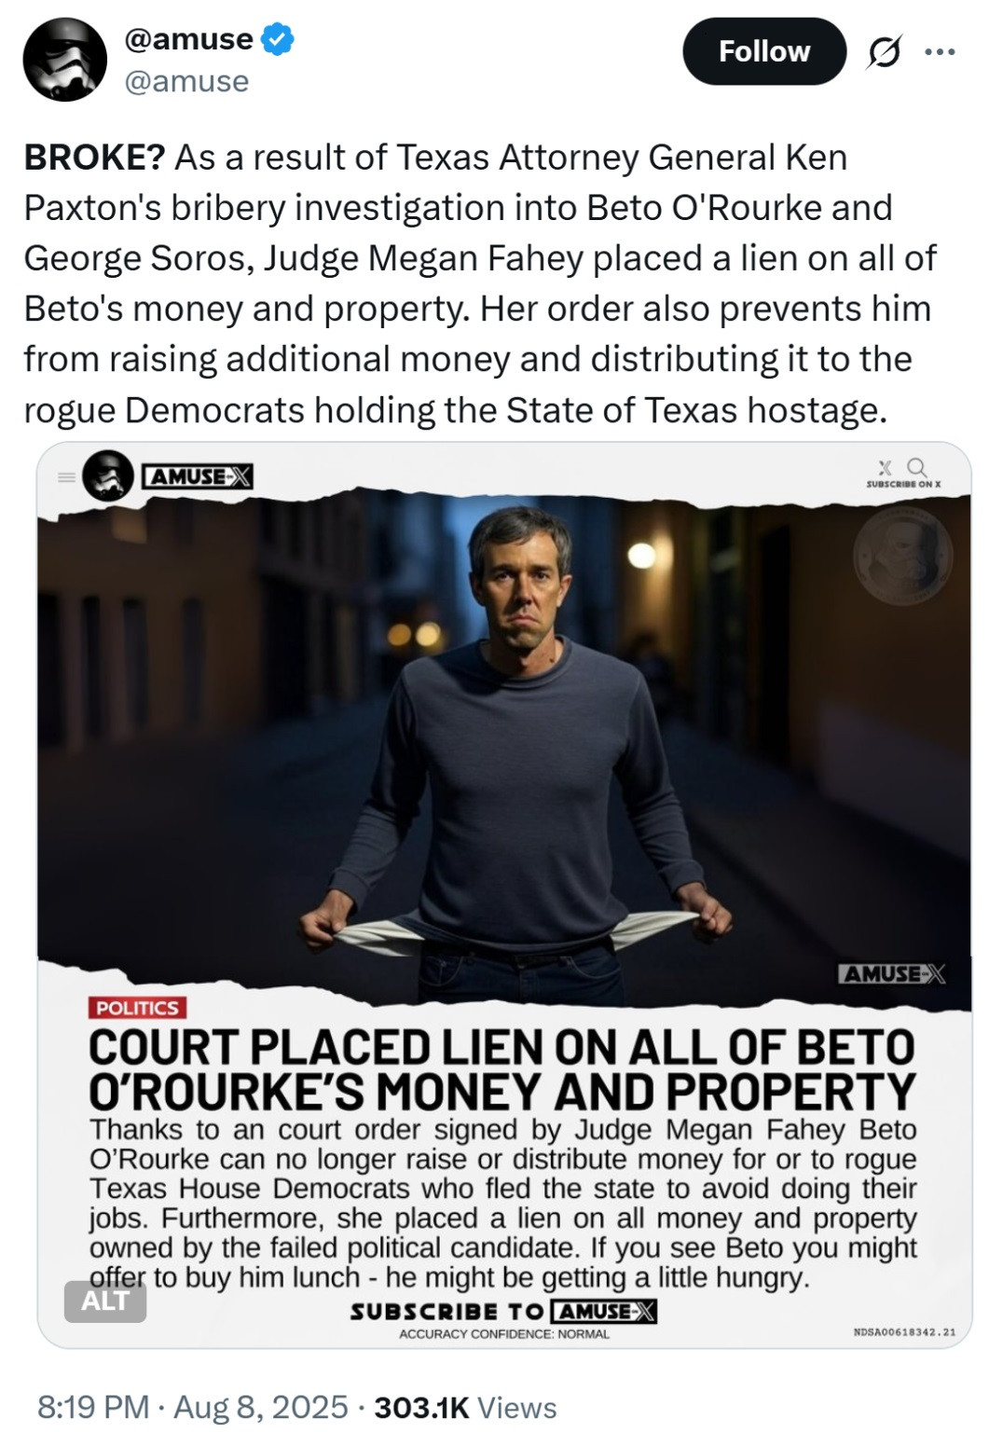Click the AMUSE-X watermark on the photo
Image resolution: width=989 pixels, height=1432 pixels.
click(x=892, y=974)
